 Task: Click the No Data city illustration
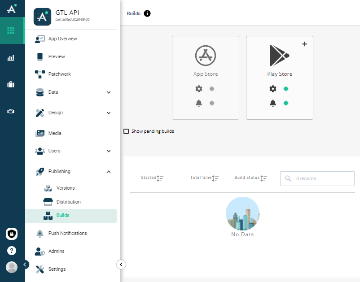tap(243, 214)
